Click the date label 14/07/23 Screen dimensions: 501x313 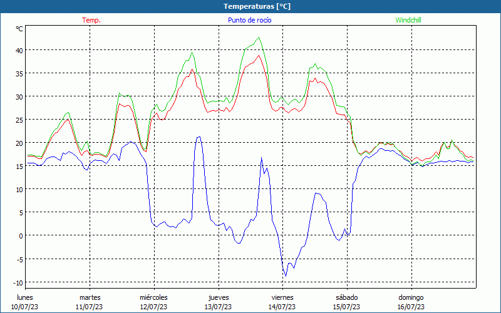tap(282, 307)
